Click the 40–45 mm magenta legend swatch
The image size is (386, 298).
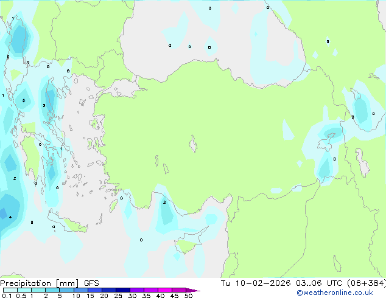click(165, 290)
